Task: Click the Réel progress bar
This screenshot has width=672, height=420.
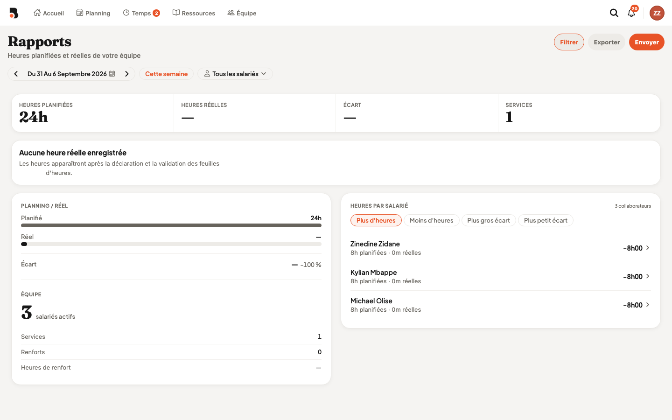Action: pyautogui.click(x=171, y=244)
